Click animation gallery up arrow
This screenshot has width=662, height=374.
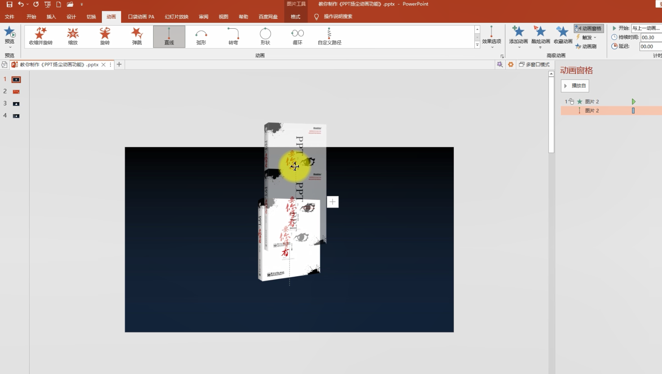477,29
